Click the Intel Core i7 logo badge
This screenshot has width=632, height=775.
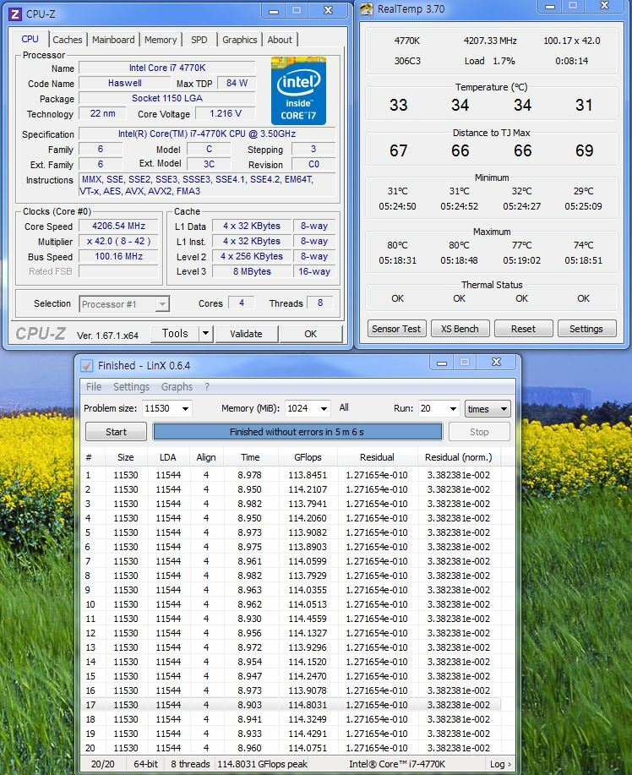(x=298, y=91)
